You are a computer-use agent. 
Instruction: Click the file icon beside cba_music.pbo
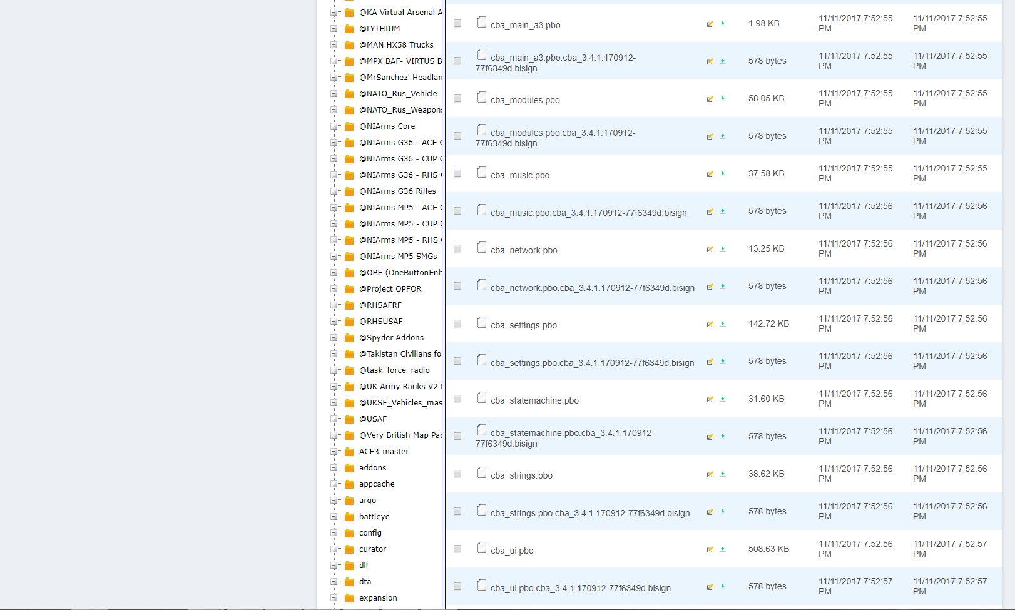coord(481,171)
